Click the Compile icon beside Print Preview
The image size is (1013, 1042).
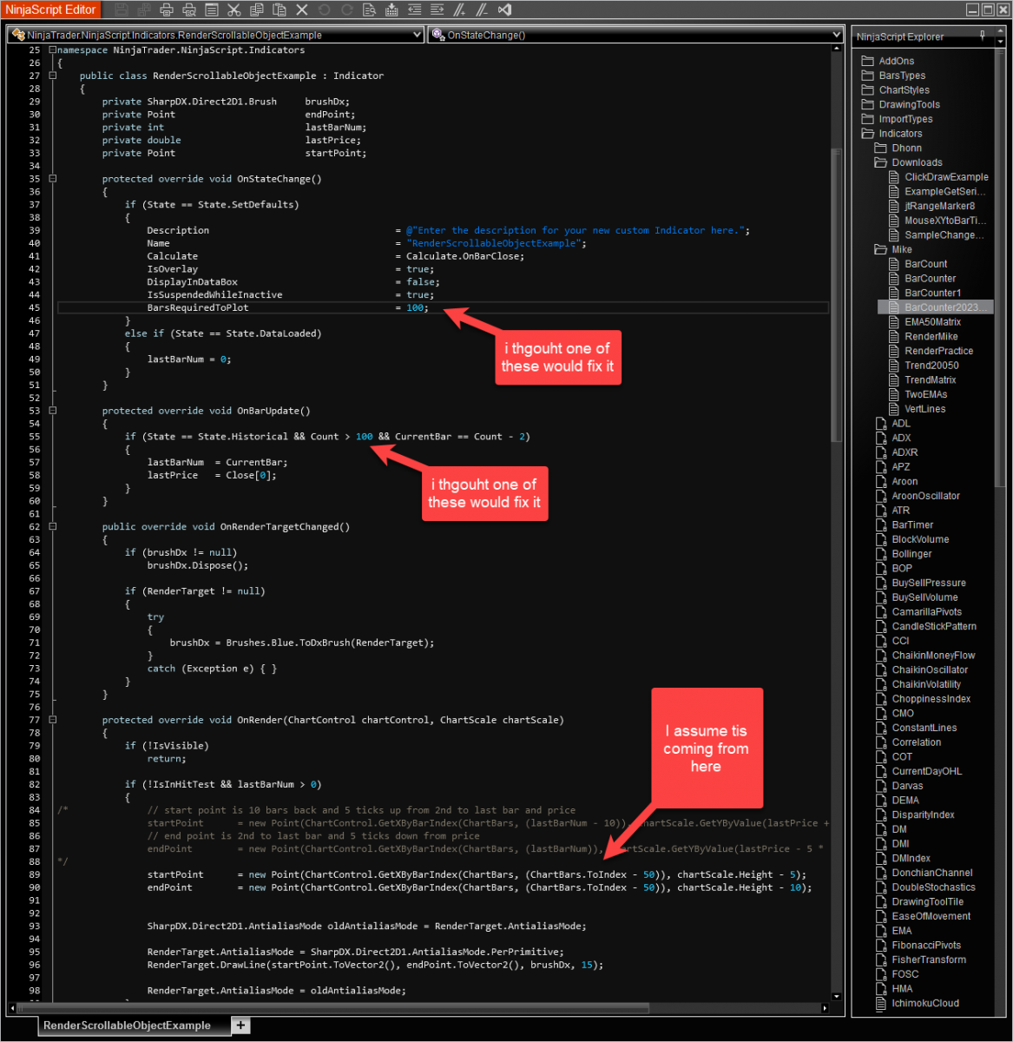click(x=212, y=10)
